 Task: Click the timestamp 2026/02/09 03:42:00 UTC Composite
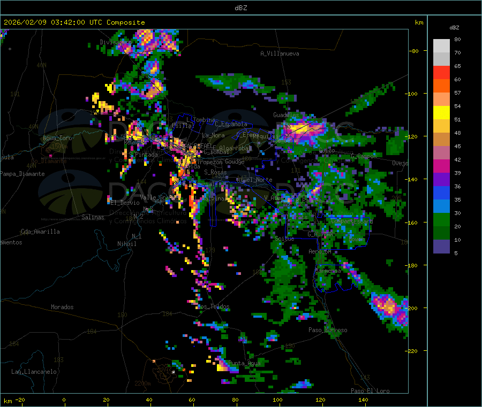pos(74,22)
